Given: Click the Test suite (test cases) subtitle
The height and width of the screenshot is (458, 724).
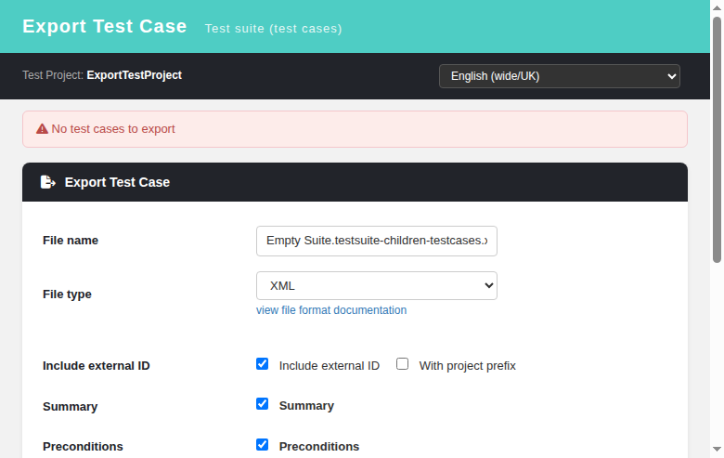Looking at the screenshot, I should 273,29.
